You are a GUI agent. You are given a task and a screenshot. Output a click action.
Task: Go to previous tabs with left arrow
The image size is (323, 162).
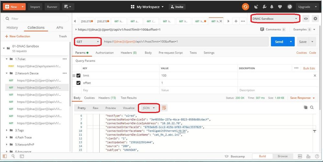coord(74,21)
